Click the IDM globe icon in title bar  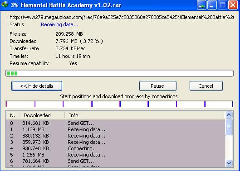(x=5, y=4)
